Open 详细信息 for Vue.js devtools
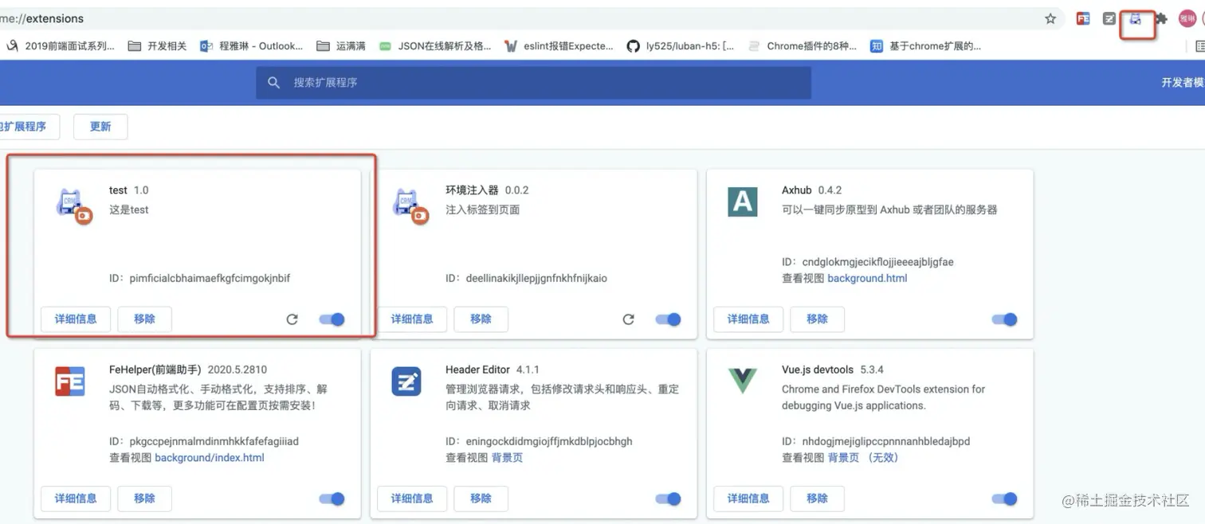Image resolution: width=1205 pixels, height=524 pixels. [x=748, y=499]
